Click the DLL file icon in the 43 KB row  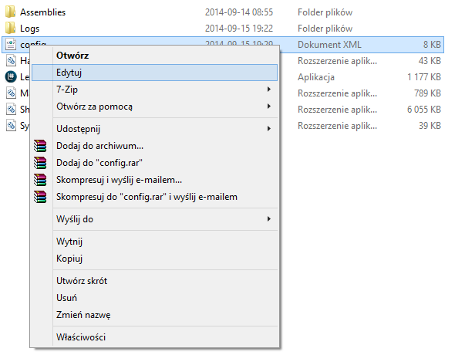[11, 61]
